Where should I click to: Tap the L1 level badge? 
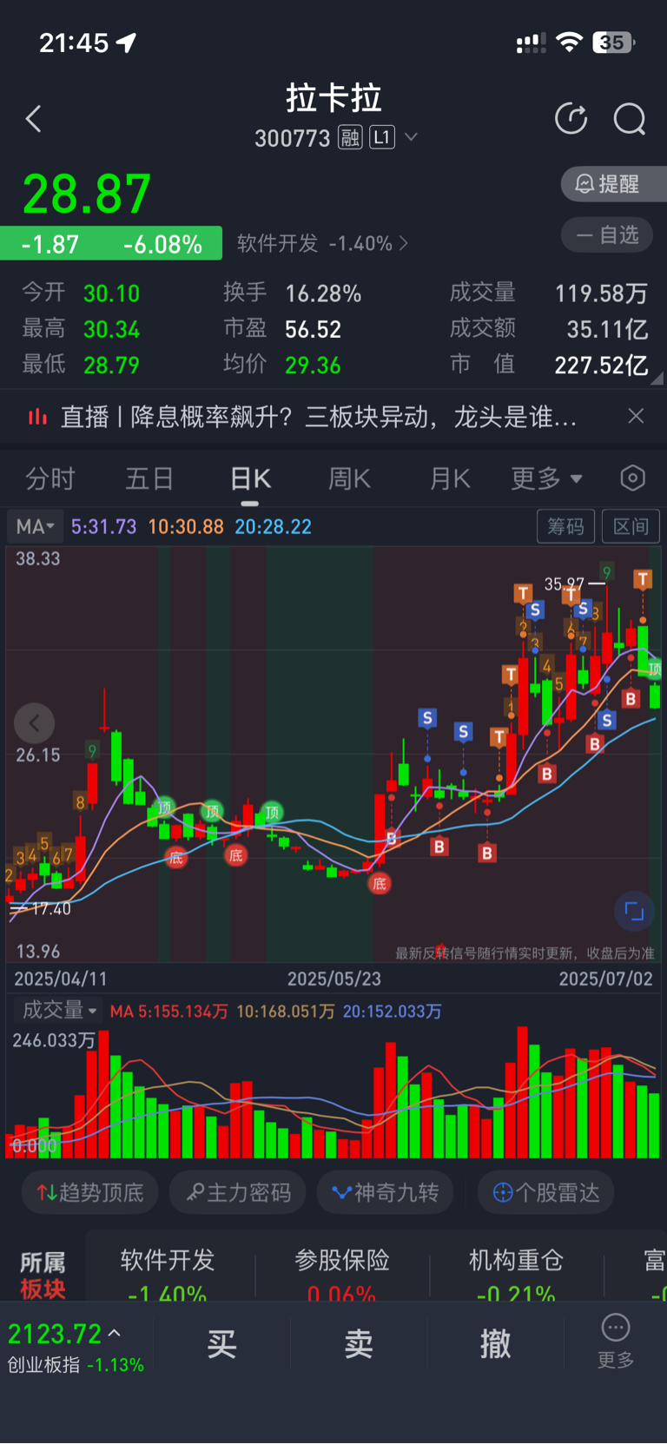tap(382, 137)
